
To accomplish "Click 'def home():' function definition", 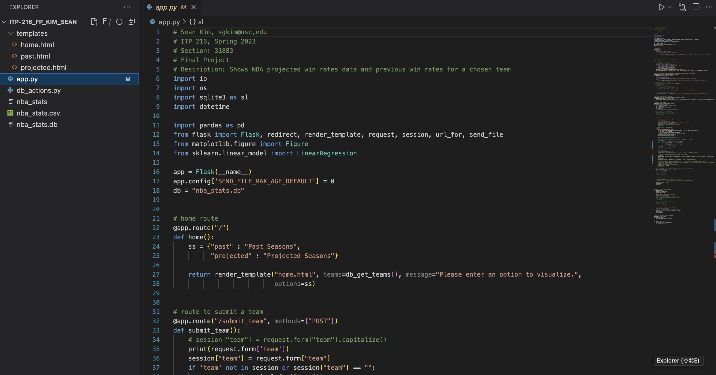I will [x=194, y=237].
